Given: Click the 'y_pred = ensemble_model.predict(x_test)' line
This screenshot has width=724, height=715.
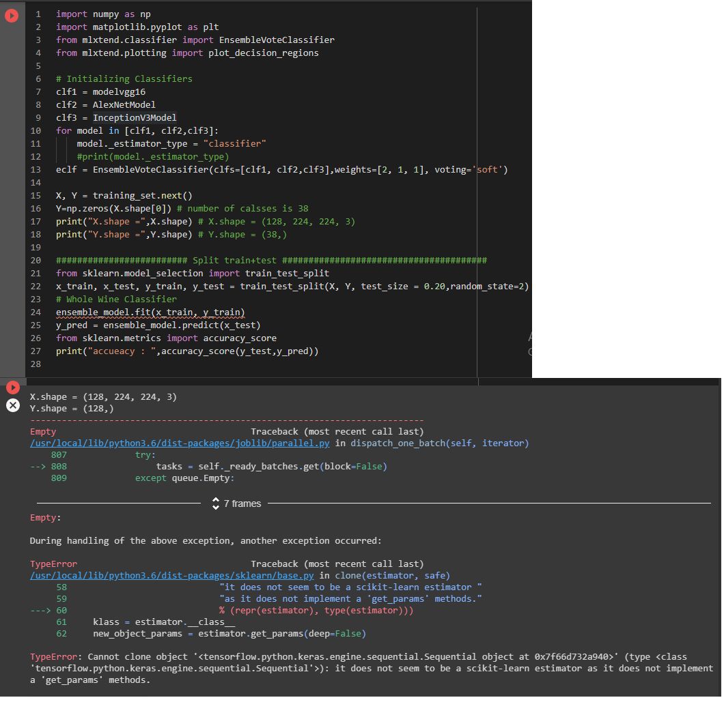Looking at the screenshot, I should tap(158, 325).
